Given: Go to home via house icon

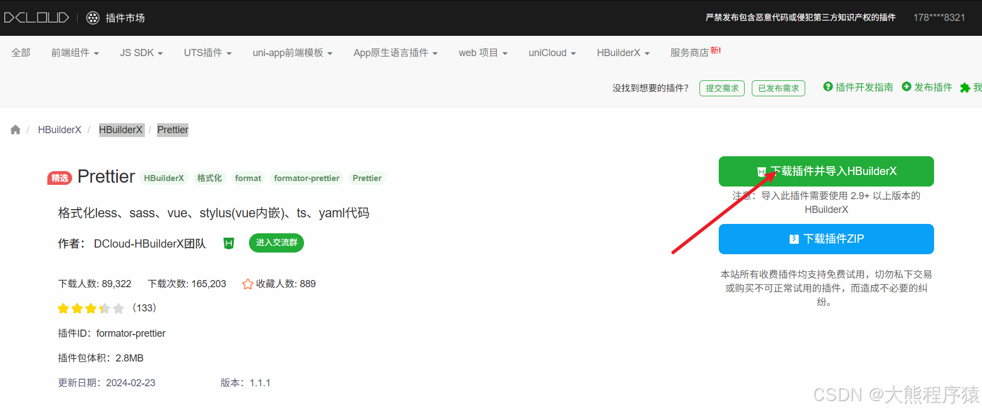Looking at the screenshot, I should [x=15, y=130].
